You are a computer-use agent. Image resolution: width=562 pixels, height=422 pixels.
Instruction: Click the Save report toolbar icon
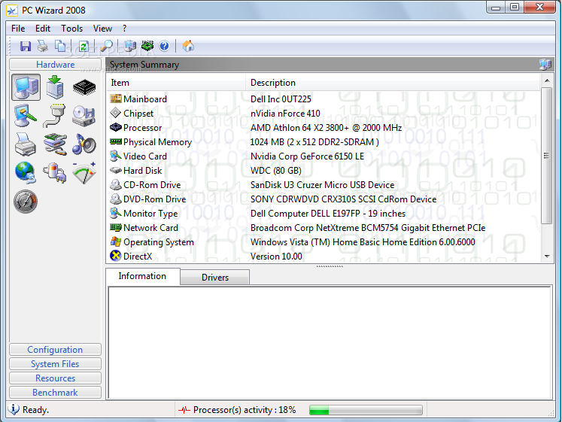[x=26, y=46]
